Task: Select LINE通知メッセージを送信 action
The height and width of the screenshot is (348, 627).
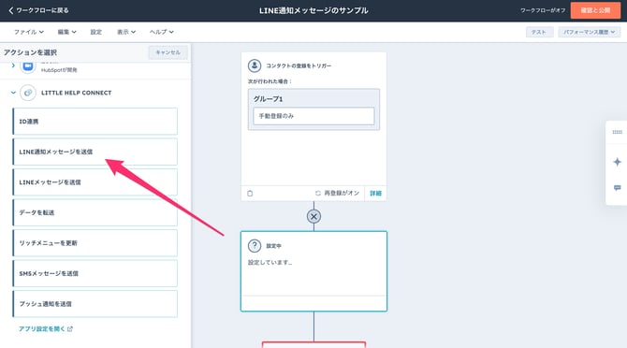Action: coord(95,152)
